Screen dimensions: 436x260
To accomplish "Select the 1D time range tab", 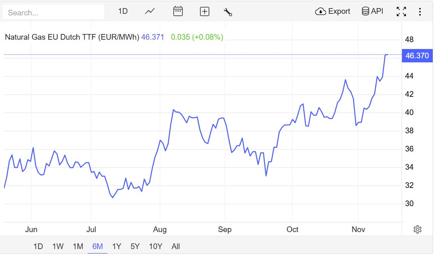I will coord(38,246).
